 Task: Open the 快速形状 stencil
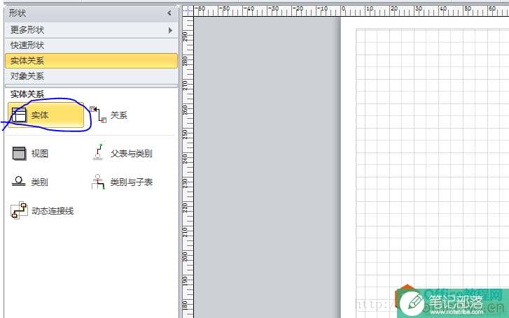tap(91, 45)
